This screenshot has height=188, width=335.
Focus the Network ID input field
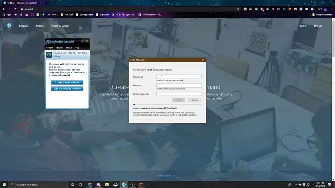[x=179, y=77]
